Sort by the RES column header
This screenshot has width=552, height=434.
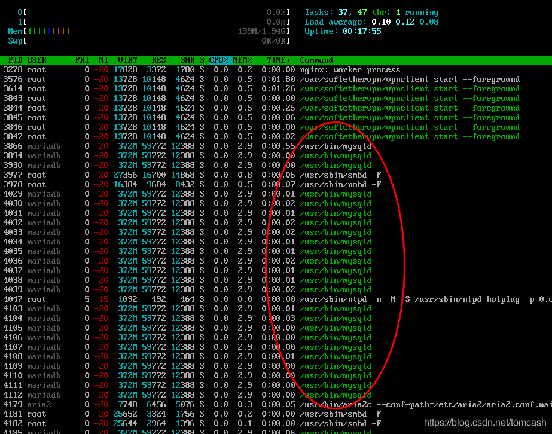pos(158,60)
